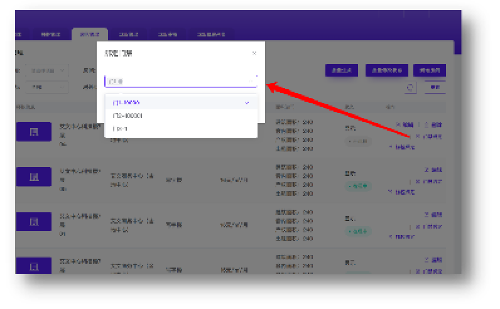
Task: Click the circular refresh icon above the table
Action: (x=411, y=88)
